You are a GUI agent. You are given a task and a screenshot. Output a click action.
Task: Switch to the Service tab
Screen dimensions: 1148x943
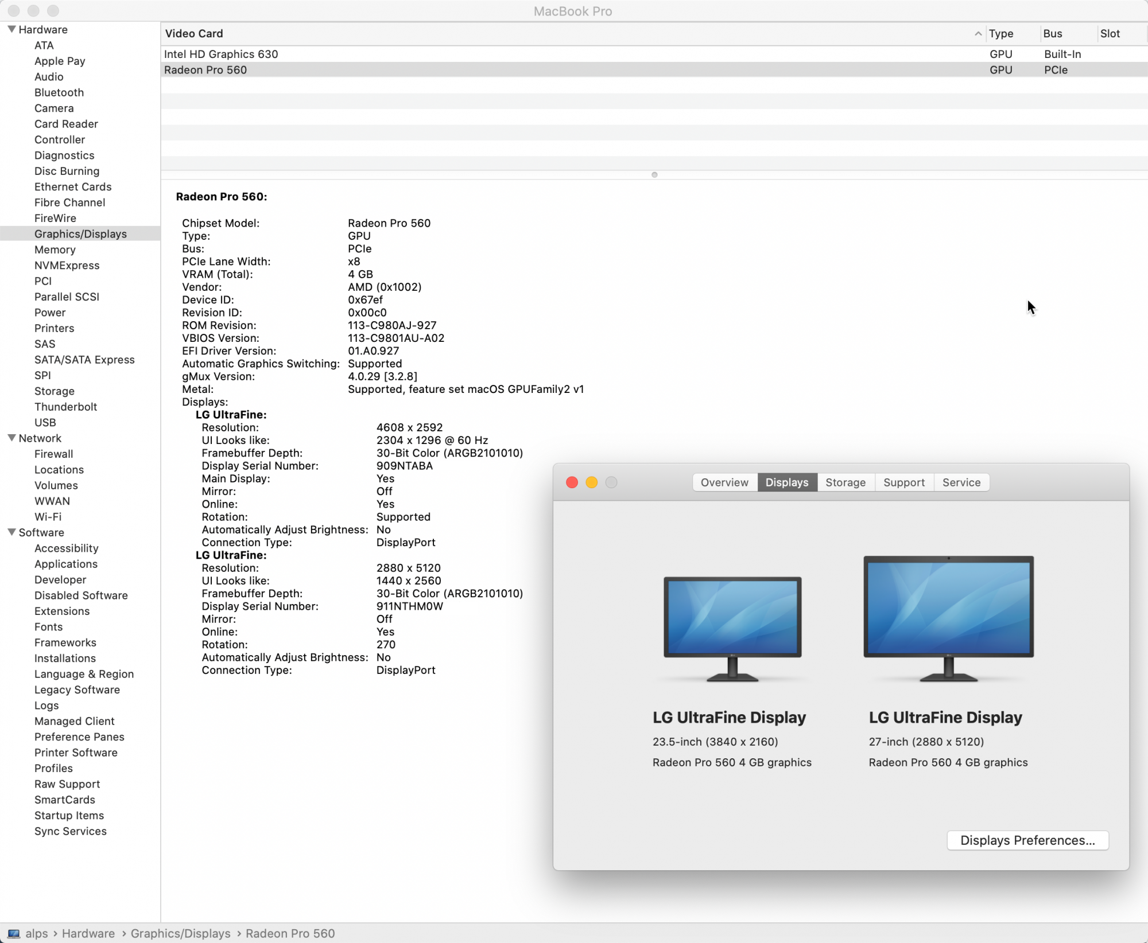pyautogui.click(x=961, y=482)
